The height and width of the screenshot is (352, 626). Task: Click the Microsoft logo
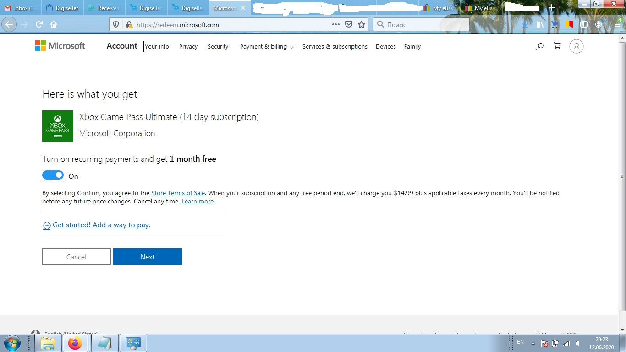tap(60, 46)
